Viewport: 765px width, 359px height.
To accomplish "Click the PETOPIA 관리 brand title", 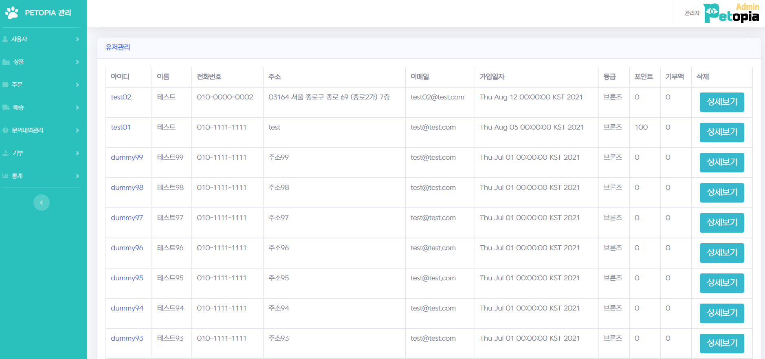I will tap(48, 13).
